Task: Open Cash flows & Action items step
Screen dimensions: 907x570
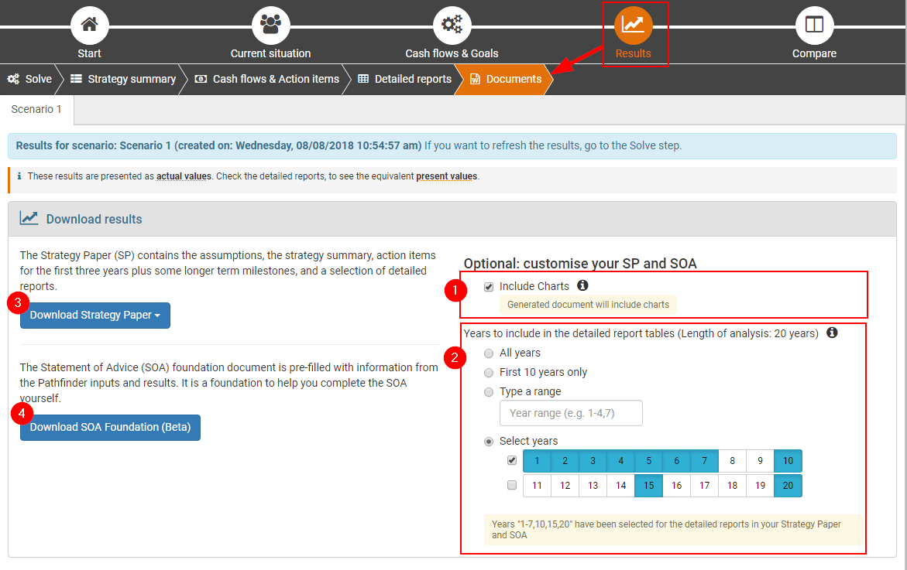Action: 267,79
